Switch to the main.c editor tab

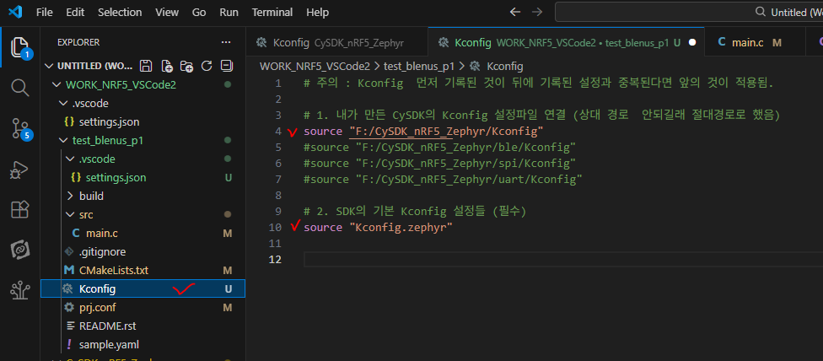[x=753, y=42]
